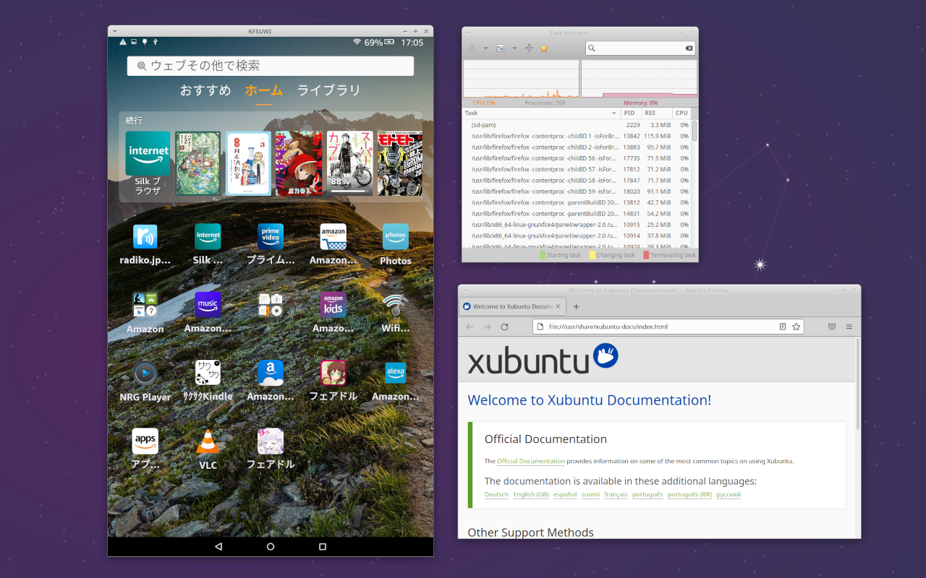Click Task Manager settings gears icon
Viewport: 926px width, 578px height.
(x=471, y=48)
